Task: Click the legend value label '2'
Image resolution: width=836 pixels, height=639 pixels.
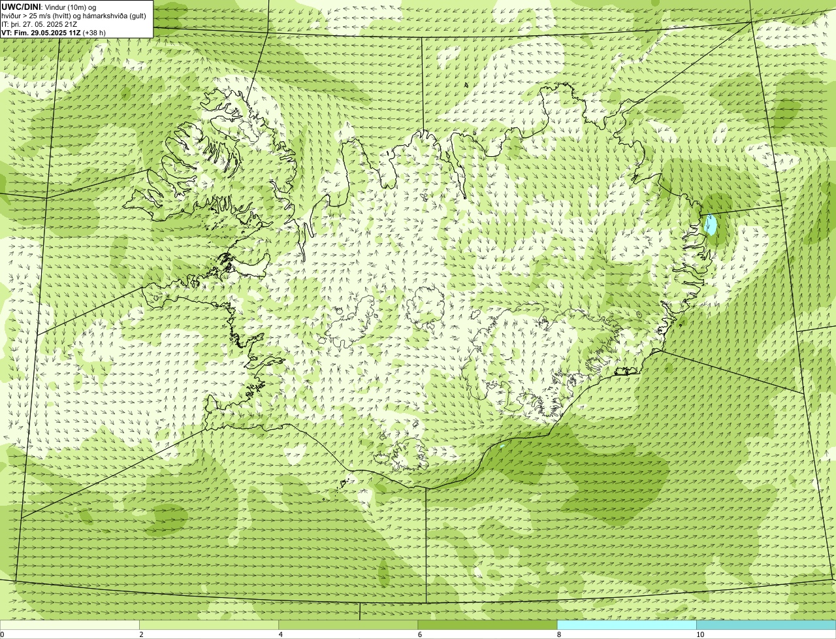Action: (142, 634)
